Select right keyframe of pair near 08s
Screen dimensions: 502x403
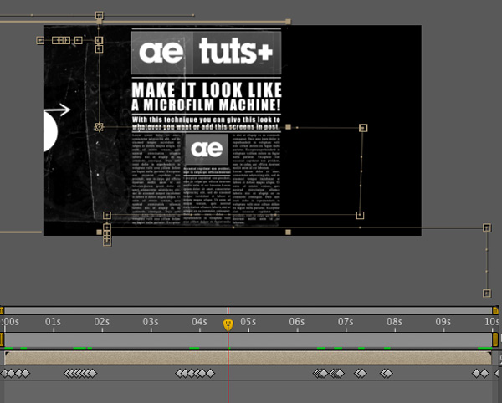[388, 373]
